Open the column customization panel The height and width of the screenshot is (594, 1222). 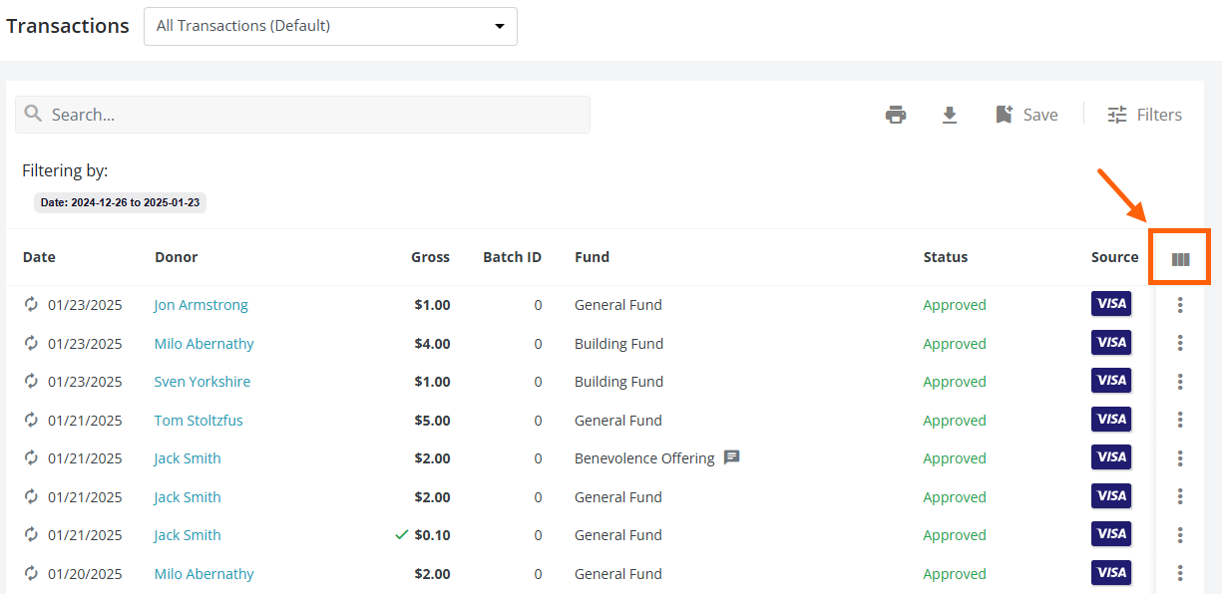click(1180, 257)
